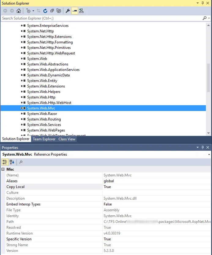Select the System.Web reference
Screen dimensions: 212x255
click(37, 59)
